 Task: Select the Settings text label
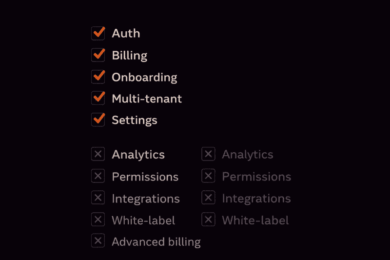click(135, 120)
